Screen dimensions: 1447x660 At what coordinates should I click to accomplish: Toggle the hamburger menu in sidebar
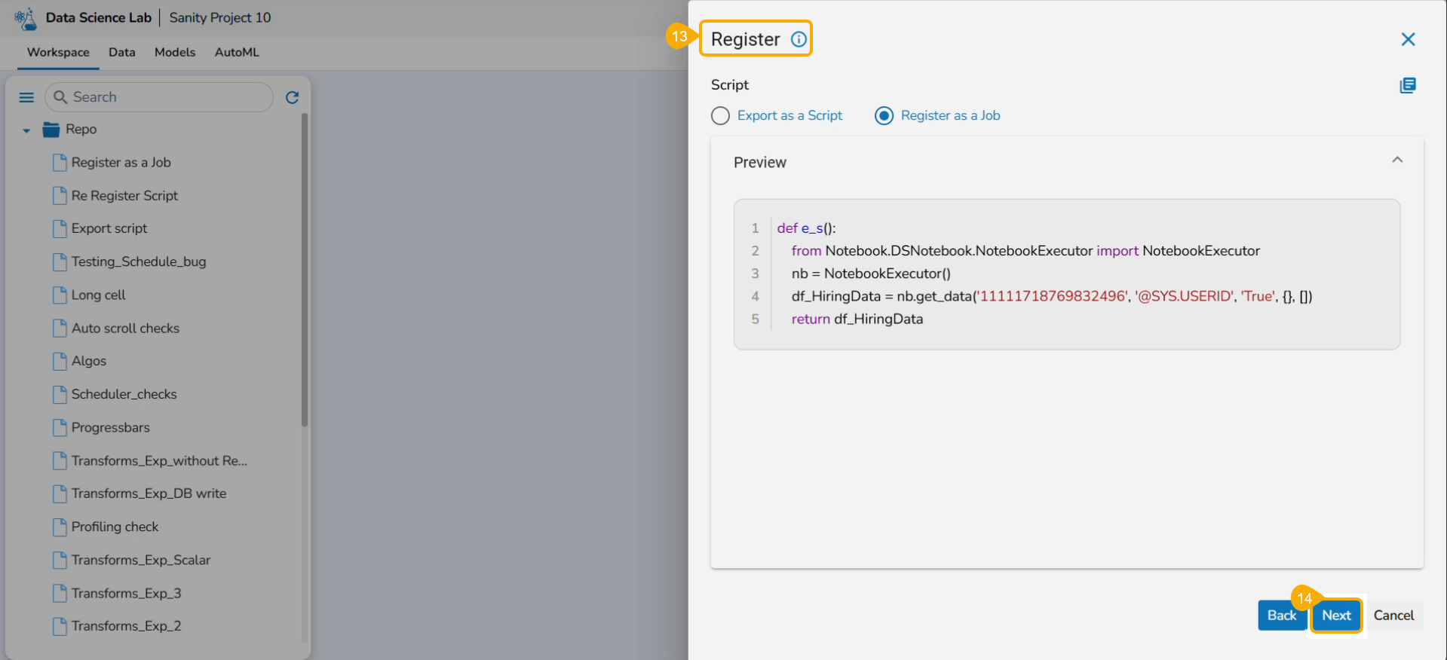[26, 97]
